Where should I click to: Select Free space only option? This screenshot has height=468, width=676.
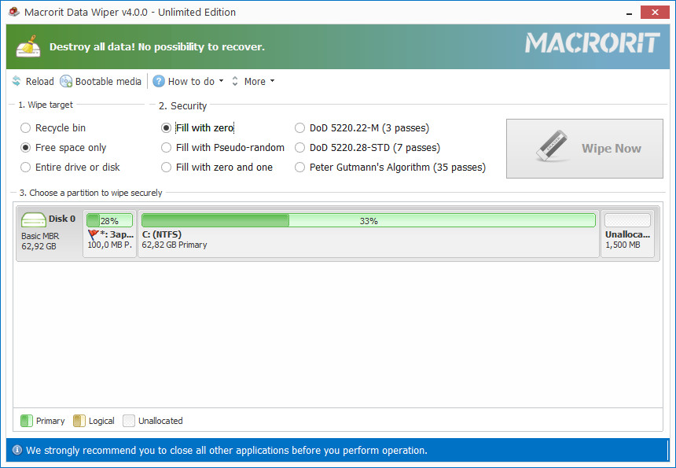pyautogui.click(x=64, y=148)
